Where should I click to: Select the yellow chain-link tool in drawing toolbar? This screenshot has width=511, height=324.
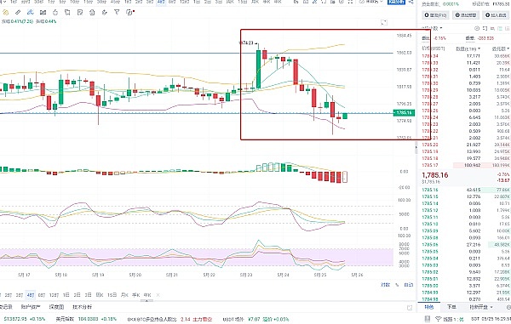(6, 13)
